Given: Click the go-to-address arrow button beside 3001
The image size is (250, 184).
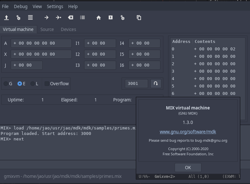Looking at the screenshot, I should (156, 84).
